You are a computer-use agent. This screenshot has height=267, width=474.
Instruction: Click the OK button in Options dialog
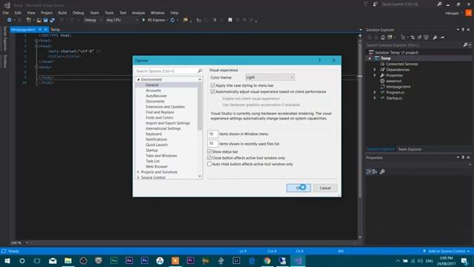(x=298, y=188)
